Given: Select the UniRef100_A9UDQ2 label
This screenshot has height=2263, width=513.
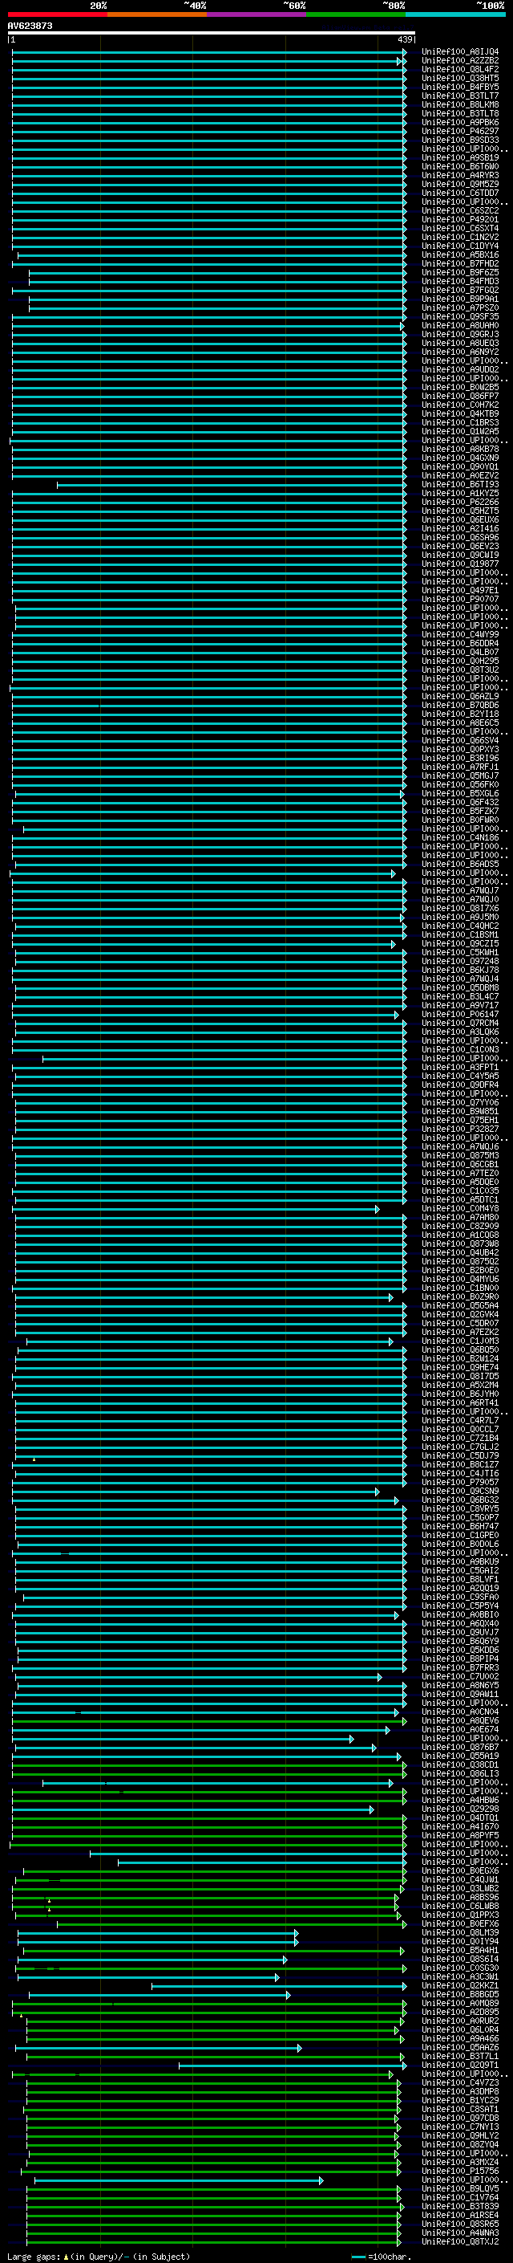Looking at the screenshot, I should coord(459,370).
